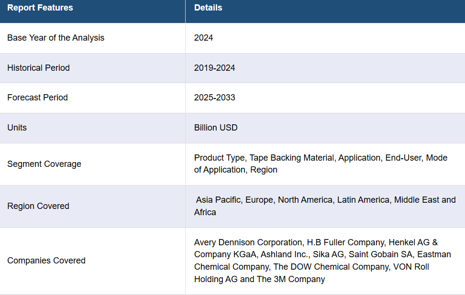Image resolution: width=465 pixels, height=295 pixels.
Task: Click the Product Type segment text
Action: pos(220,158)
